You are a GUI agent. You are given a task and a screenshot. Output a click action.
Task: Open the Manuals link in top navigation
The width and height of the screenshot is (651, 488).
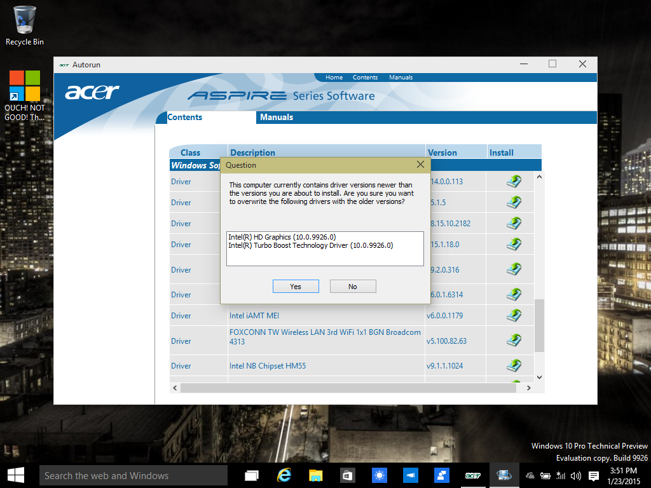coord(401,77)
